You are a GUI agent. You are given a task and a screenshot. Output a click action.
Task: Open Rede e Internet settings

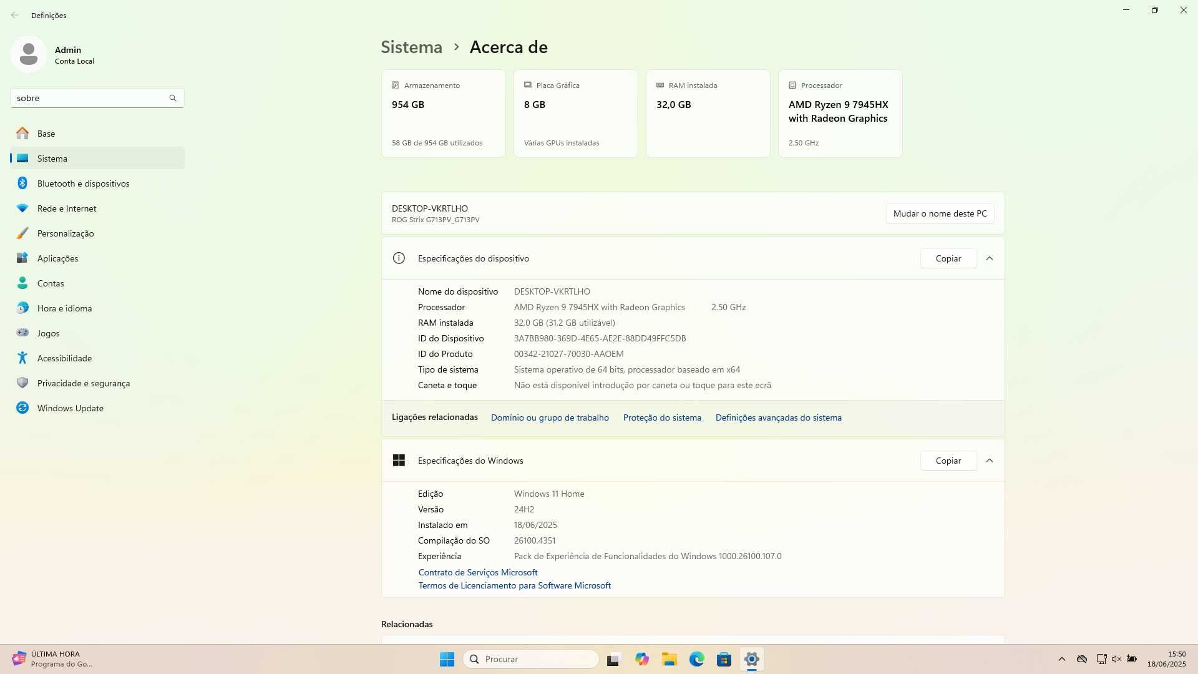point(97,208)
